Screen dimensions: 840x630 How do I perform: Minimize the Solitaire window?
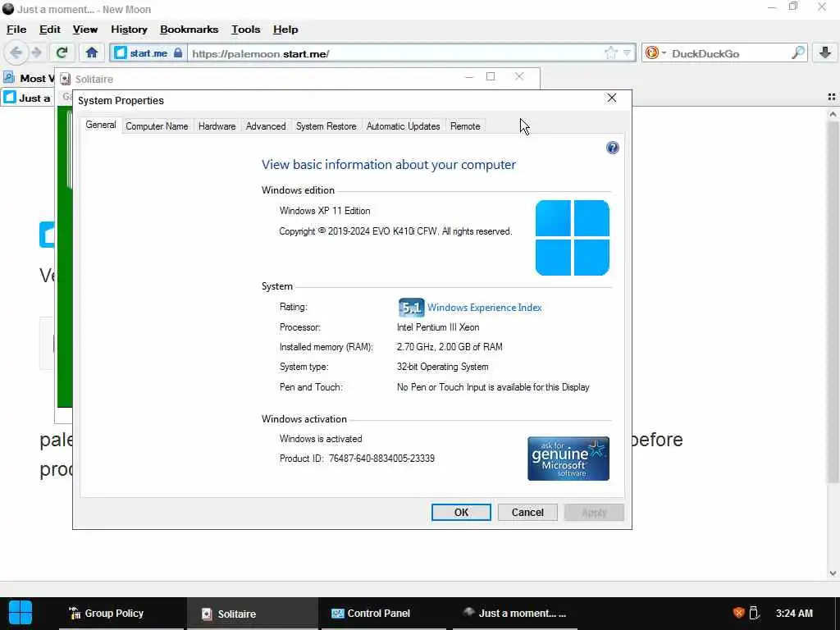coord(469,76)
